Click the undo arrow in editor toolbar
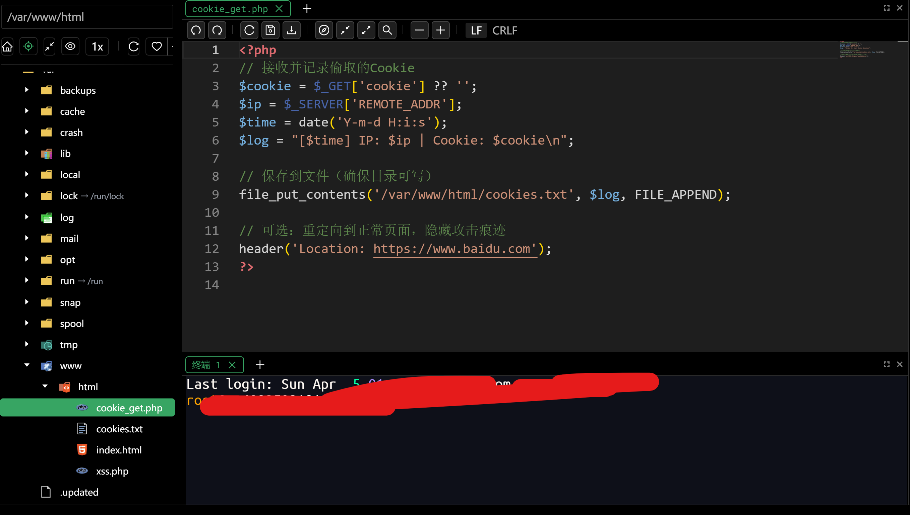This screenshot has width=910, height=515. 196,30
